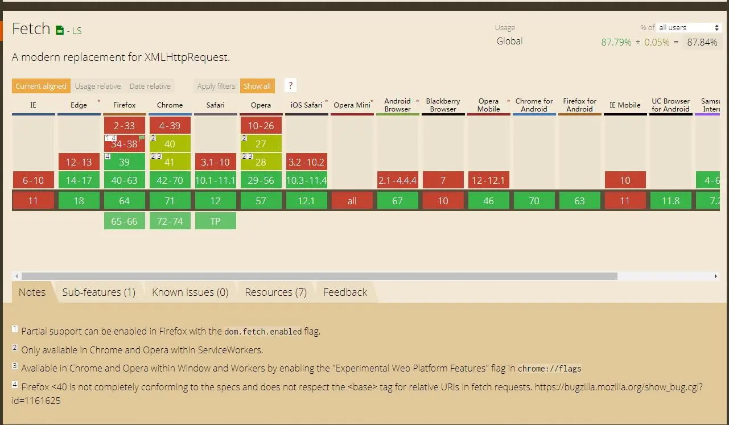Open the Fetch specification document icon
729x425 pixels.
[x=60, y=30]
